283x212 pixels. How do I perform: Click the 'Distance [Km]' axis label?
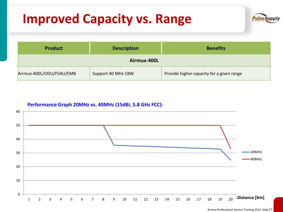click(x=251, y=197)
